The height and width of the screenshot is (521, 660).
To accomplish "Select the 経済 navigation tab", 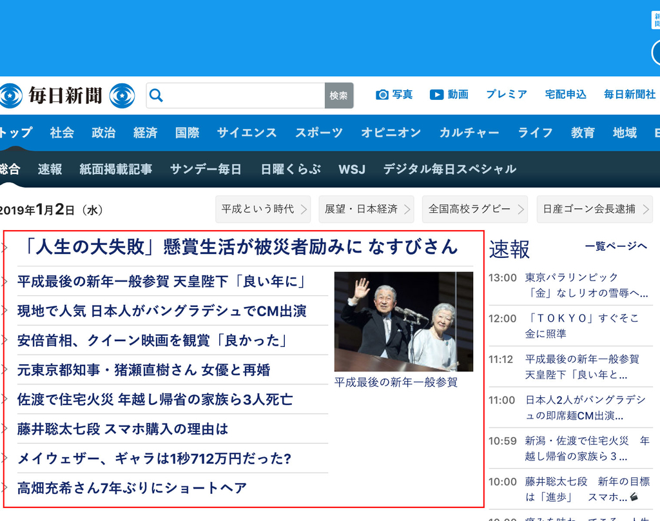I will click(145, 133).
